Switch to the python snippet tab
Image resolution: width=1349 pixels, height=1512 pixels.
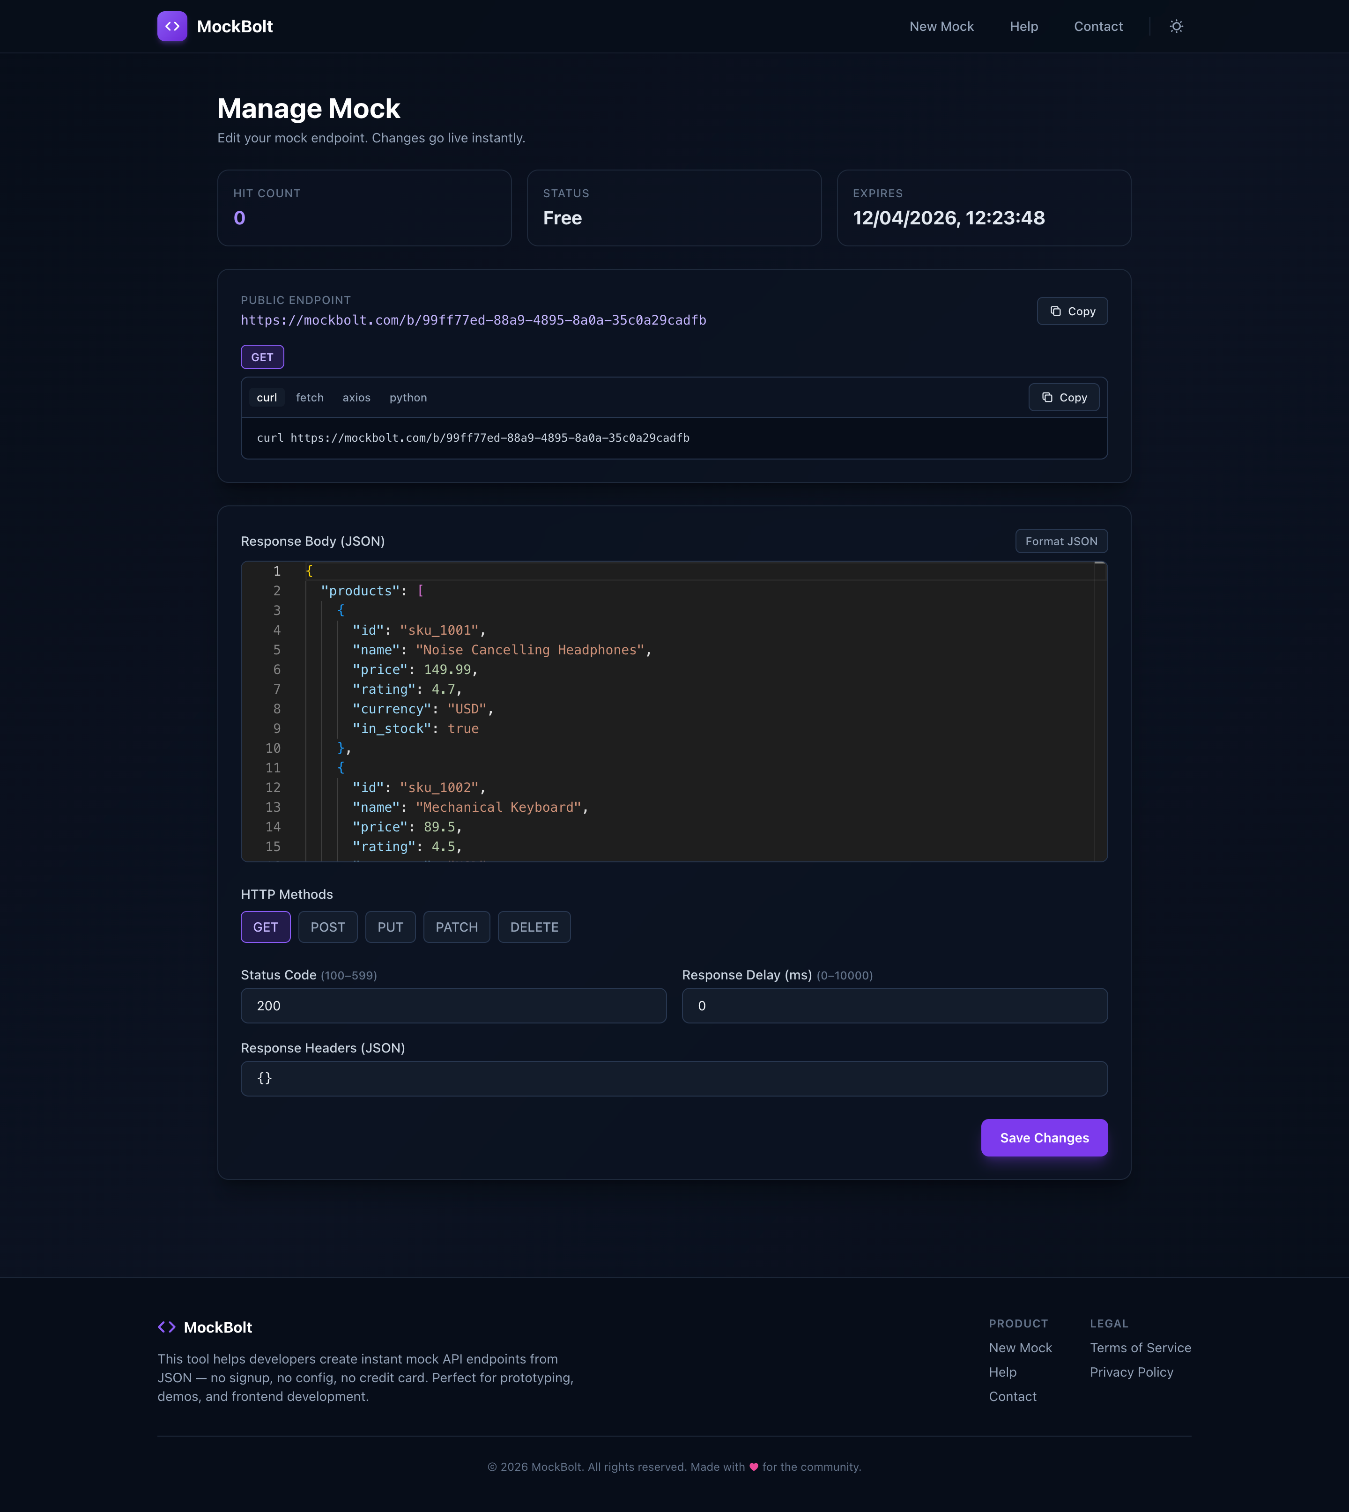[408, 398]
